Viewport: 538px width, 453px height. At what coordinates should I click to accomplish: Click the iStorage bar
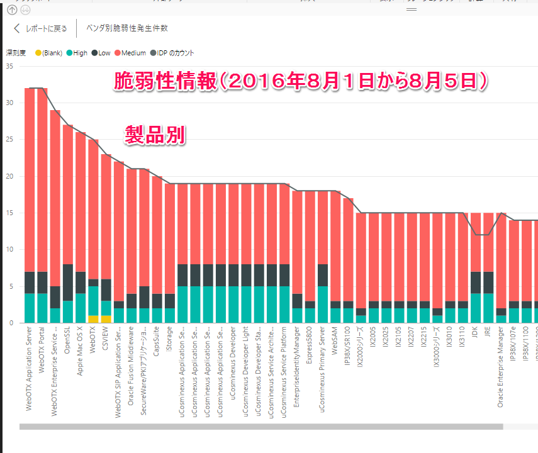[170, 254]
